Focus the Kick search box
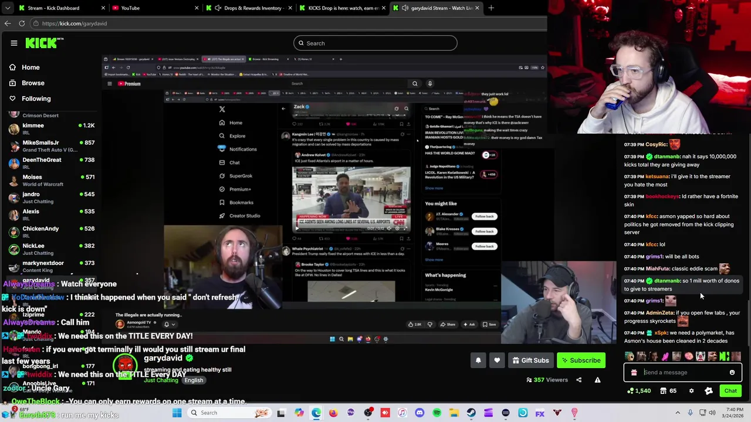 (x=375, y=43)
